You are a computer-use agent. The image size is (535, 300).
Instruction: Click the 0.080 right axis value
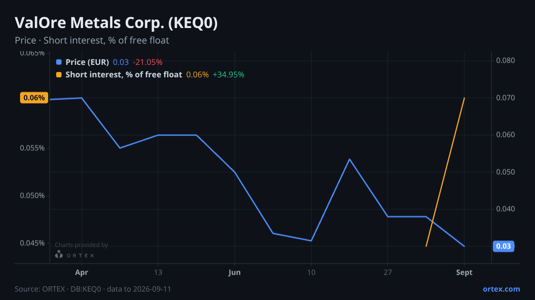(506, 60)
